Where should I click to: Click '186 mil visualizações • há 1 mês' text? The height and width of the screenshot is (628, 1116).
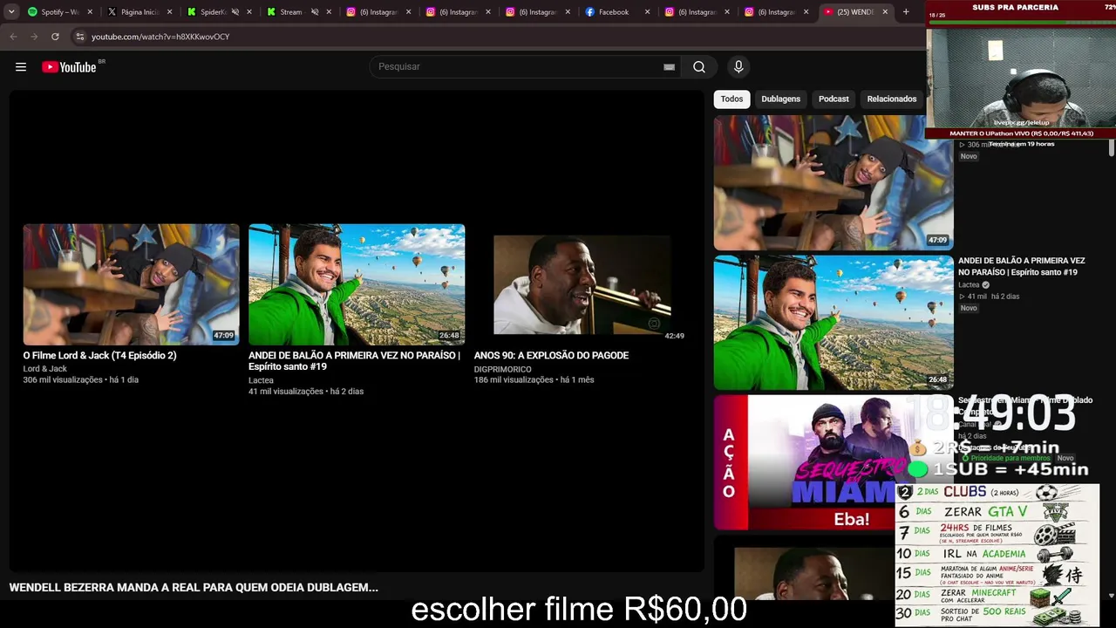point(534,380)
